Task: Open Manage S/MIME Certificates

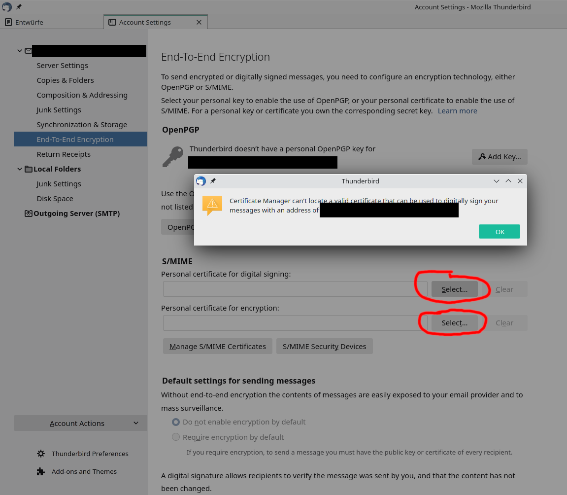Action: point(217,346)
